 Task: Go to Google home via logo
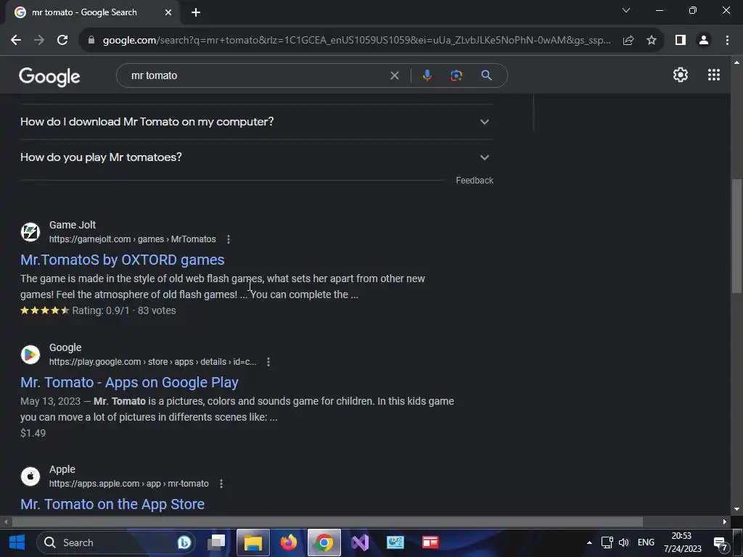pos(49,77)
